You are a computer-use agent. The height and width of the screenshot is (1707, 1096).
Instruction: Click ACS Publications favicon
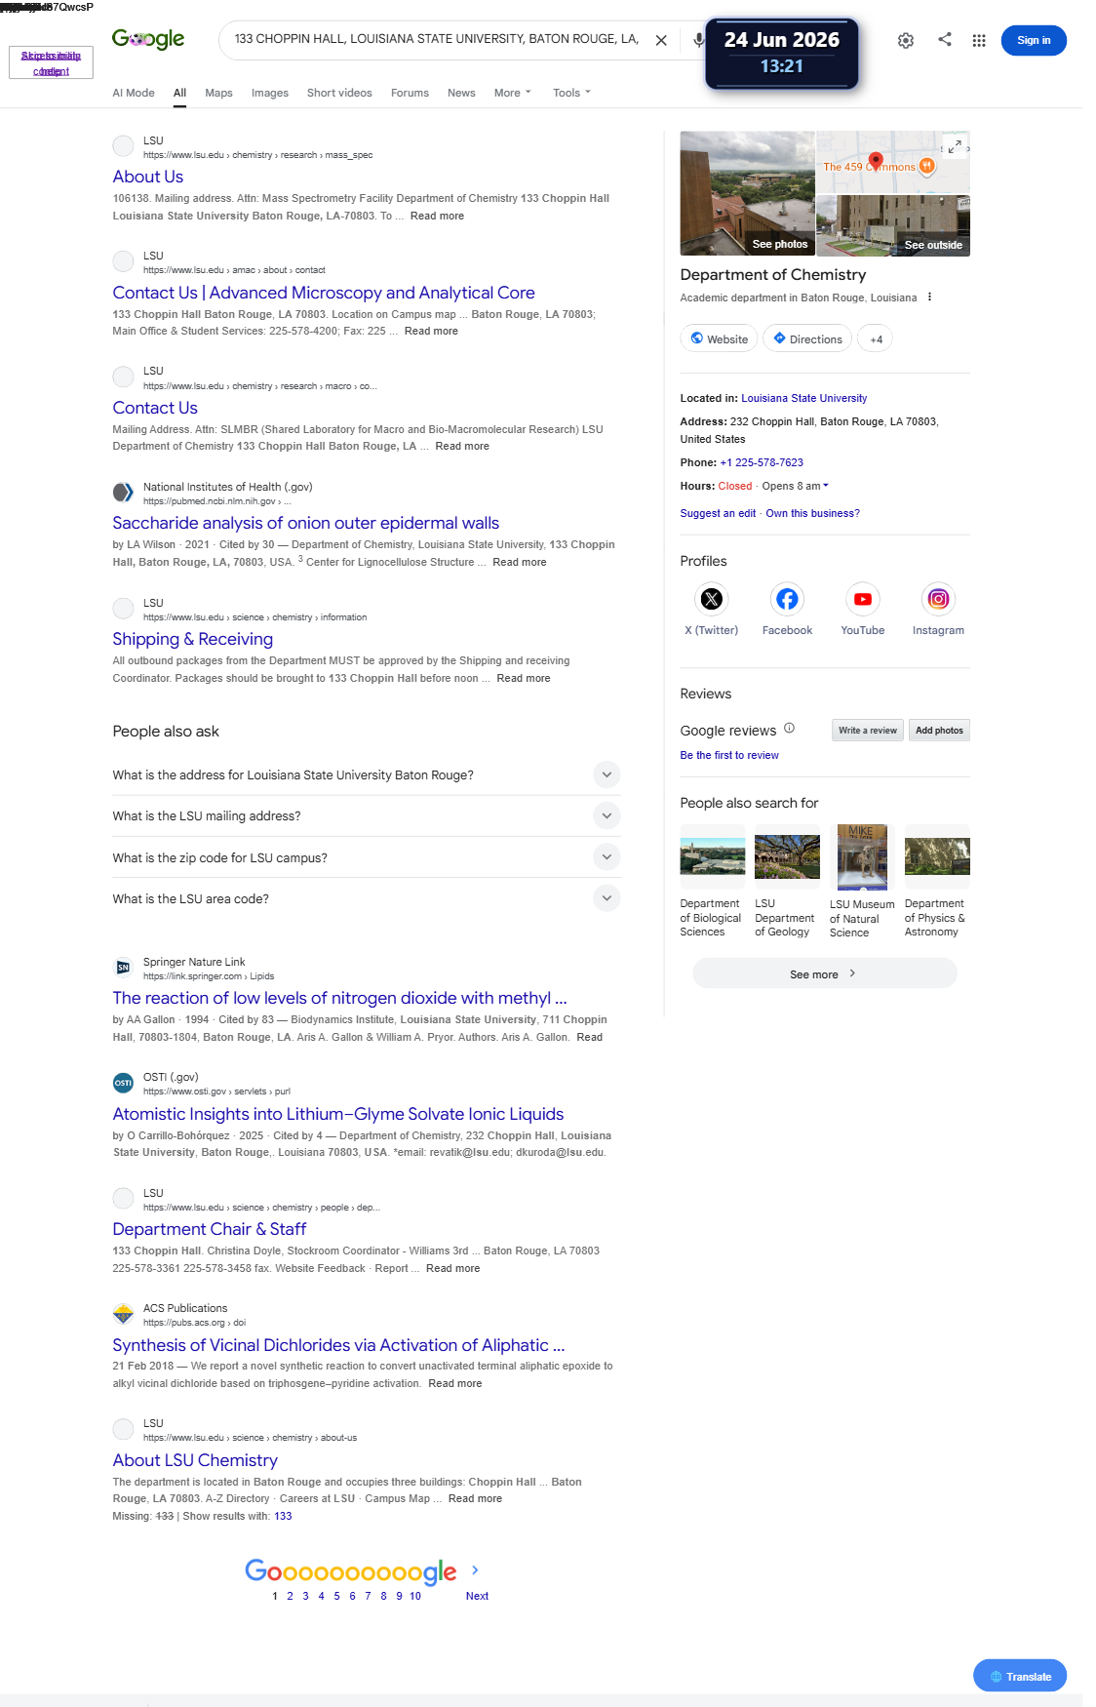123,1314
